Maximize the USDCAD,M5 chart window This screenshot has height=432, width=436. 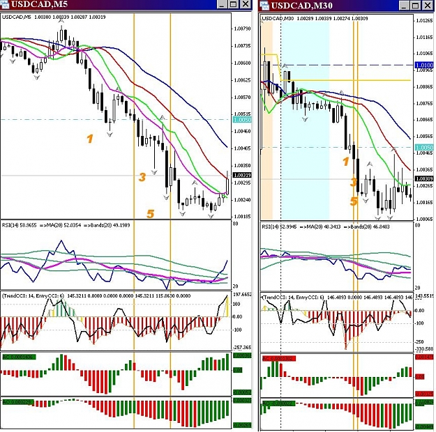pyautogui.click(x=233, y=4)
